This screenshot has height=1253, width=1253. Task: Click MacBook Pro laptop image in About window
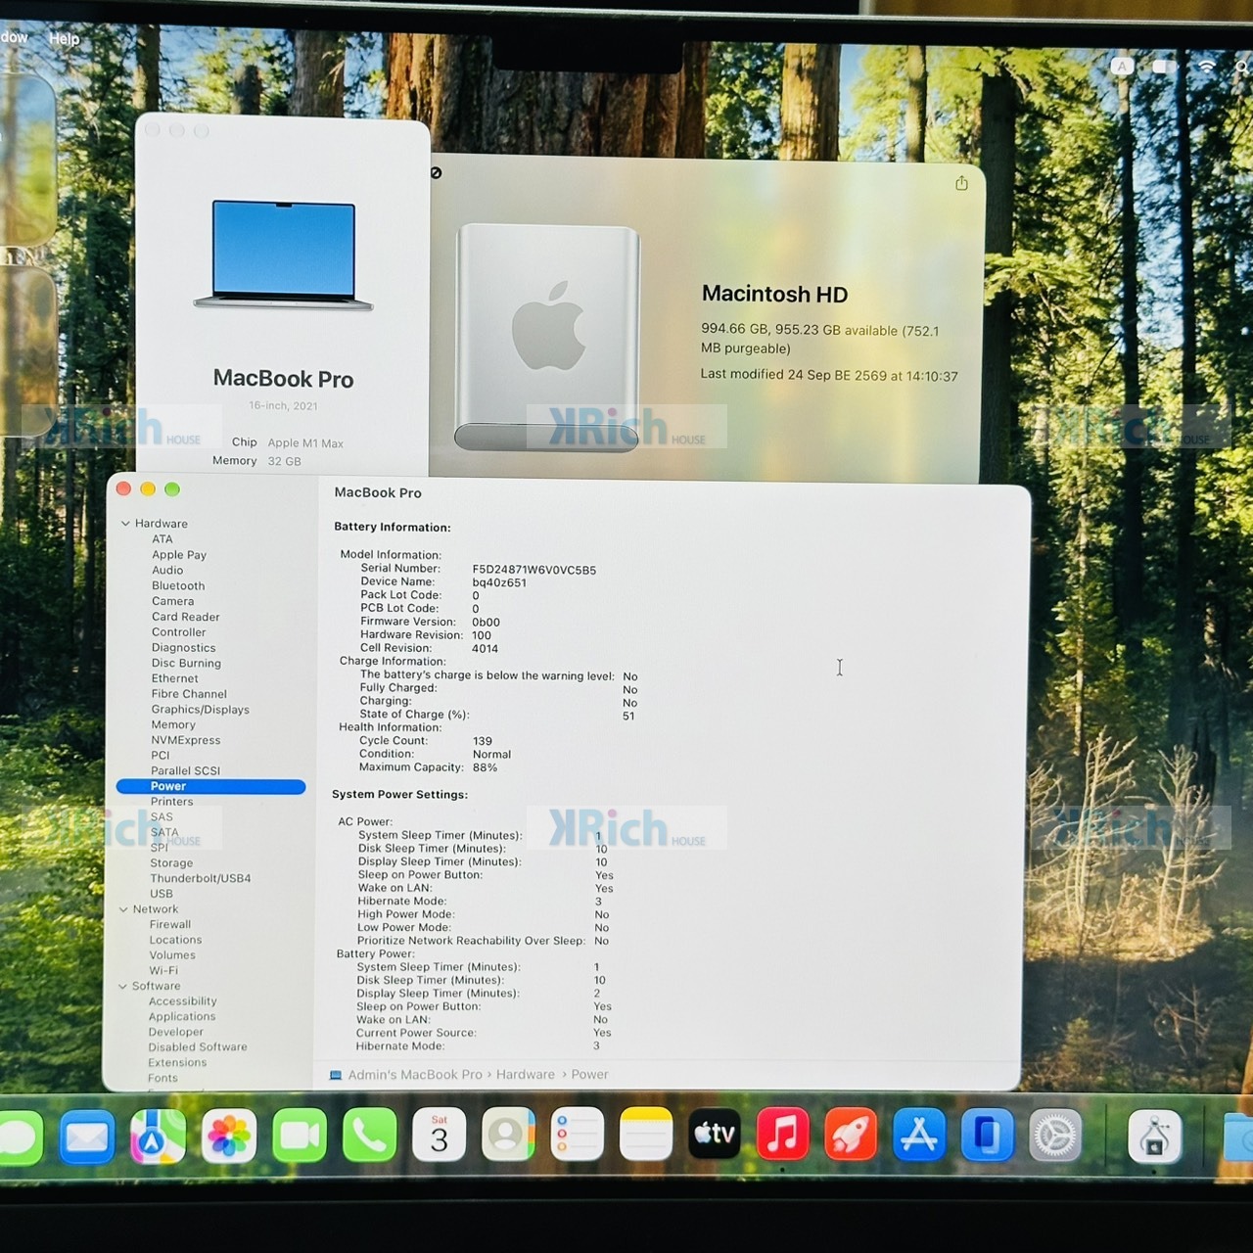tap(284, 255)
